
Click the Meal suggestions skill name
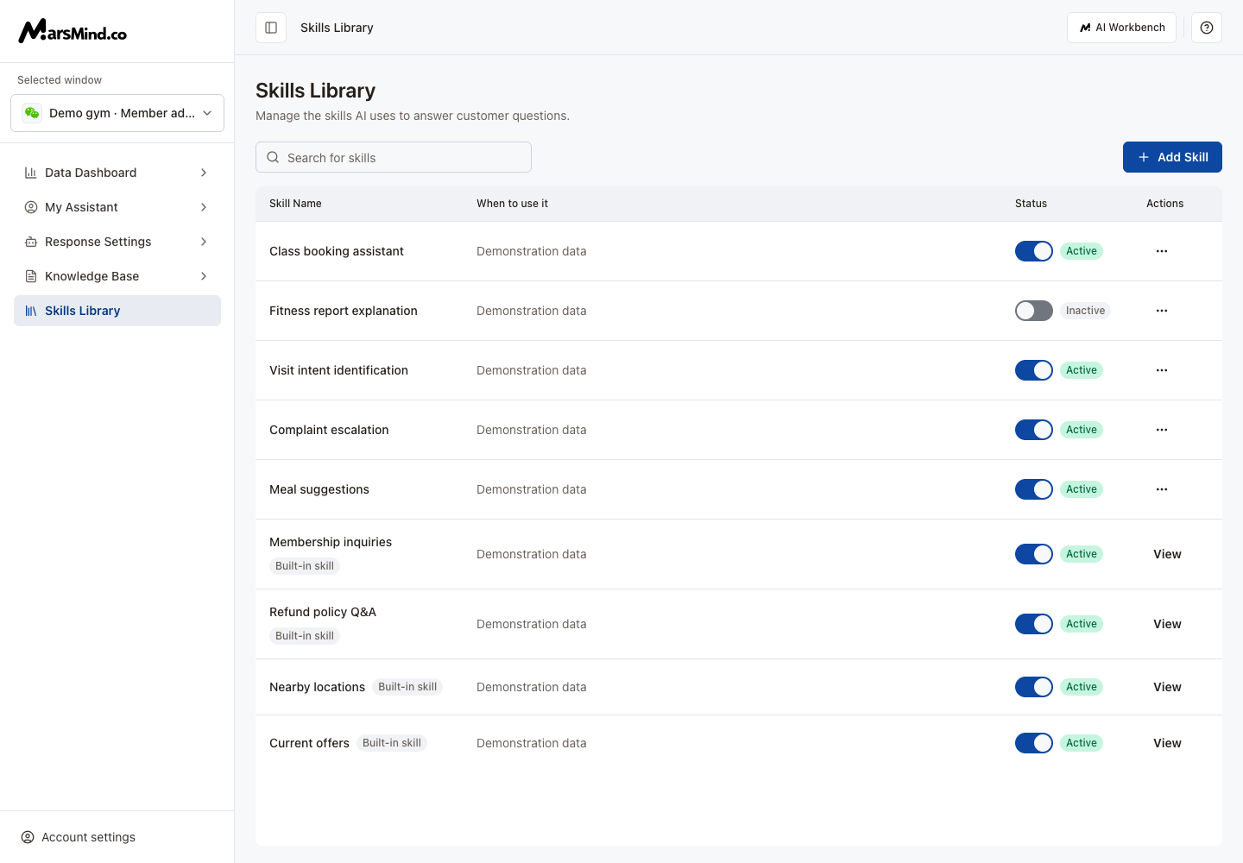point(319,489)
